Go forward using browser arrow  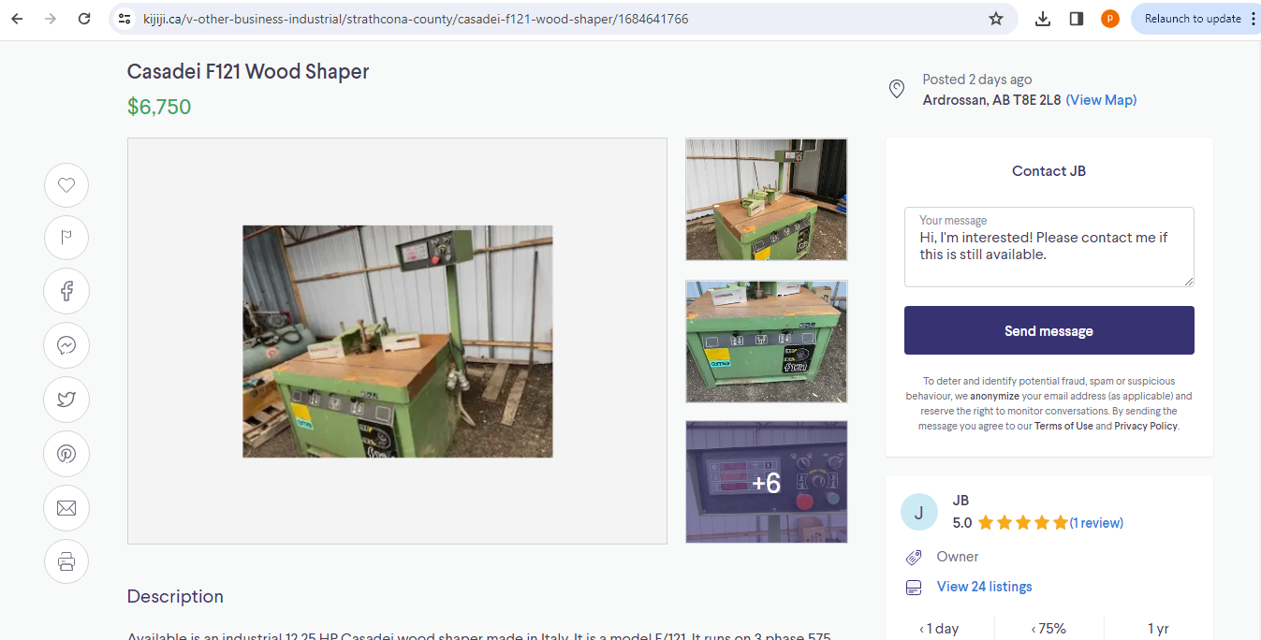point(51,19)
